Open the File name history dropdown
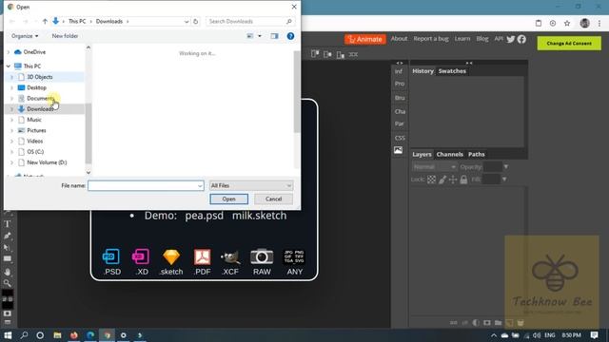 point(200,186)
